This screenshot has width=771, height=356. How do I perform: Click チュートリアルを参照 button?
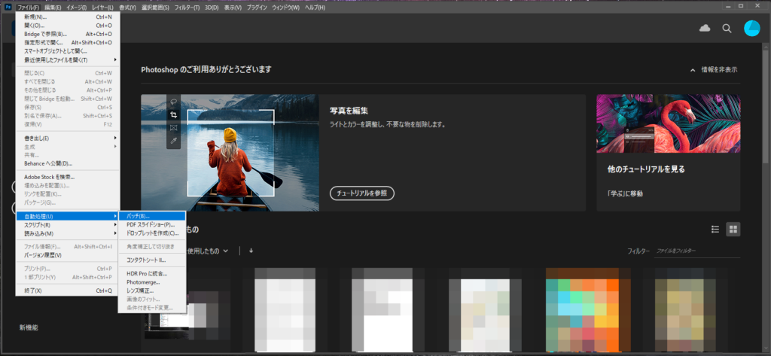pyautogui.click(x=362, y=193)
